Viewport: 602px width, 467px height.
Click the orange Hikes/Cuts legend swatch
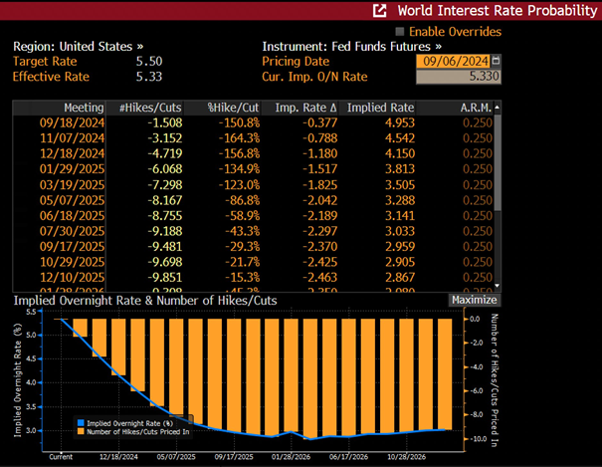point(81,432)
